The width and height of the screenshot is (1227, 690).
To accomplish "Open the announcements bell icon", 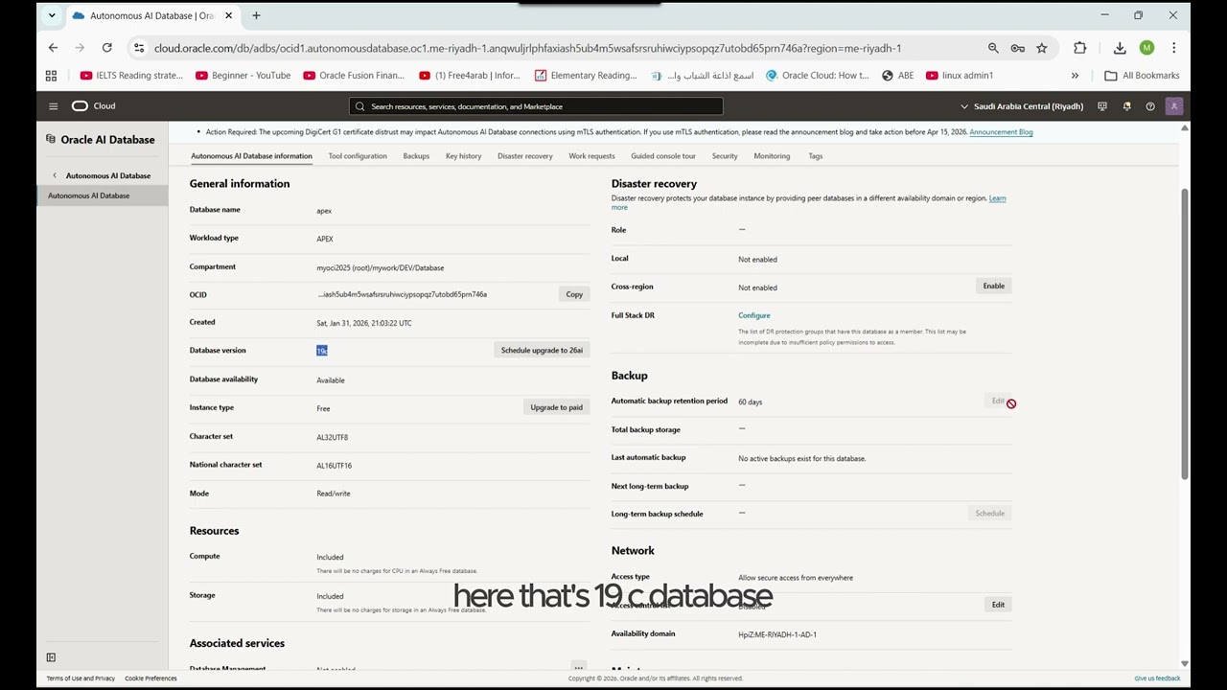I will 1126,106.
